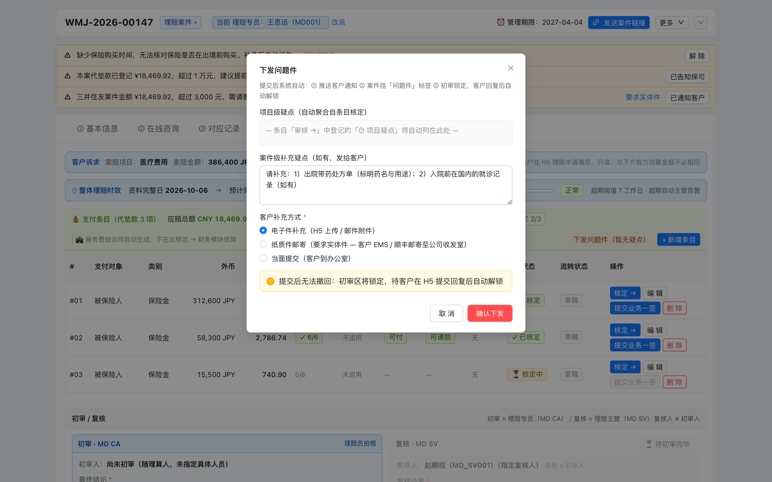Screen dimensions: 772x482
Task: Switch to 基本信息 tab
Action: click(98, 129)
